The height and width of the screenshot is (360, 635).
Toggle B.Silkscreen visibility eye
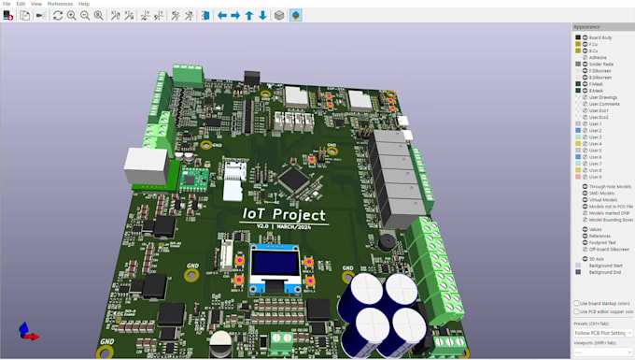coord(585,77)
